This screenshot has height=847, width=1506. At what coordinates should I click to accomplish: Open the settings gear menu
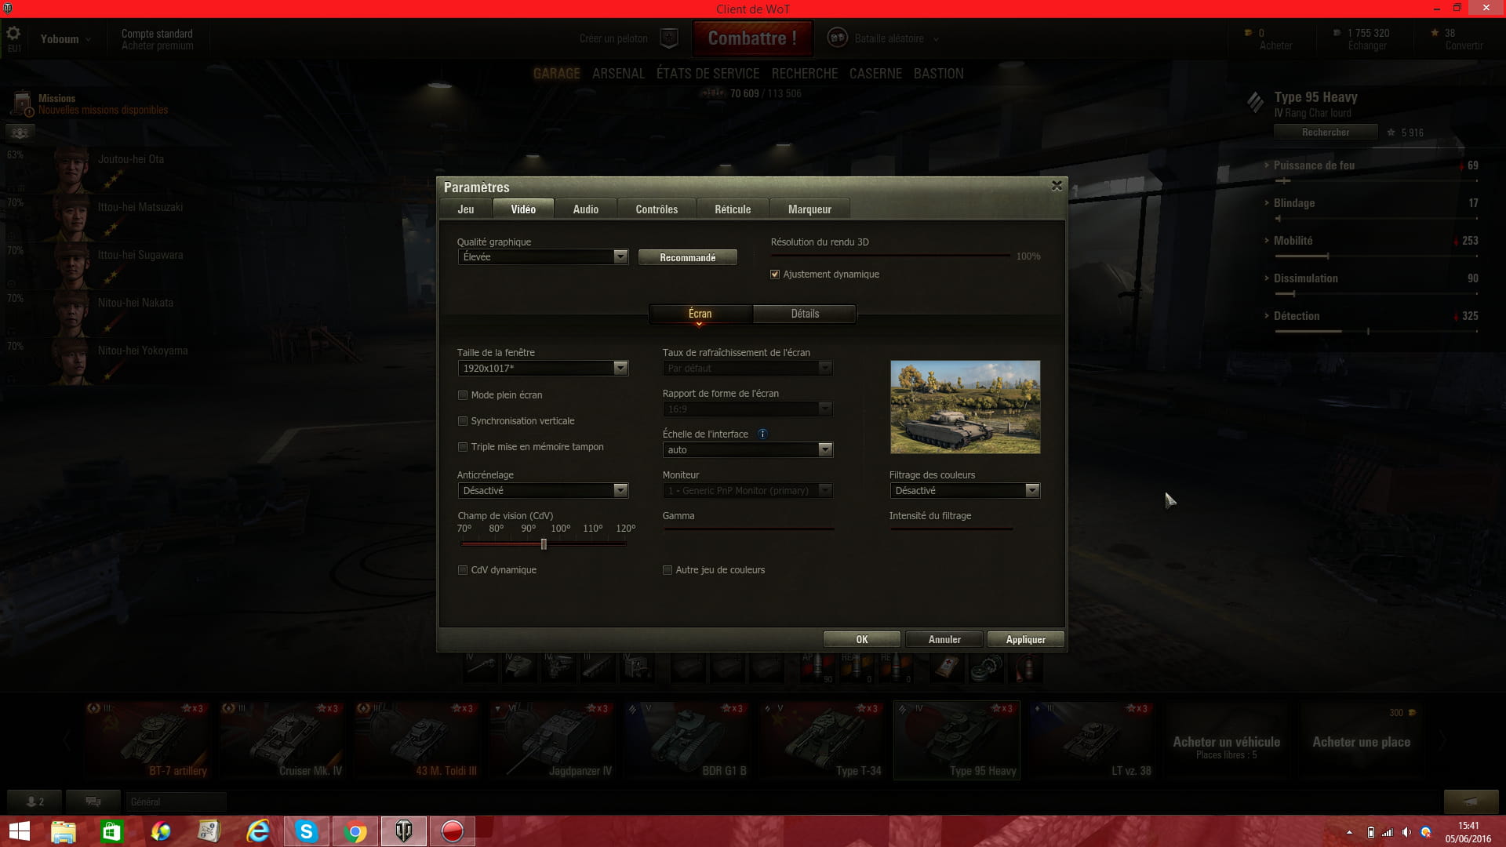tap(13, 35)
